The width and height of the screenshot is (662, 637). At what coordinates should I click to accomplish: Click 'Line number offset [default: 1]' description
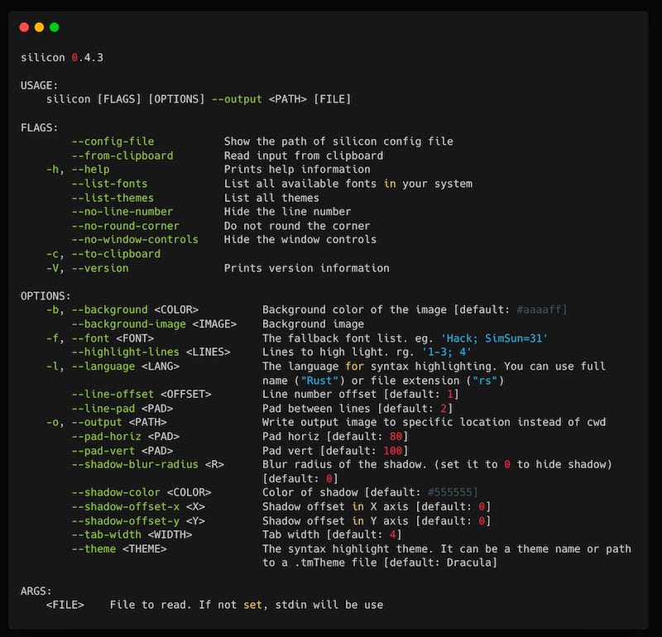point(361,395)
